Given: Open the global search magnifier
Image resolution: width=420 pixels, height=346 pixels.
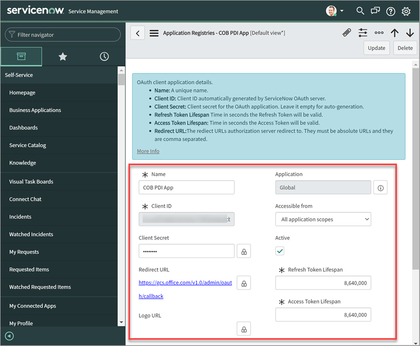Looking at the screenshot, I should 360,10.
